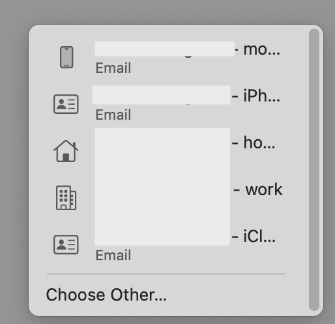Screen dimensions: 335x324
Task: Click the contact card icon beside iPh... entry
Action: tap(66, 104)
